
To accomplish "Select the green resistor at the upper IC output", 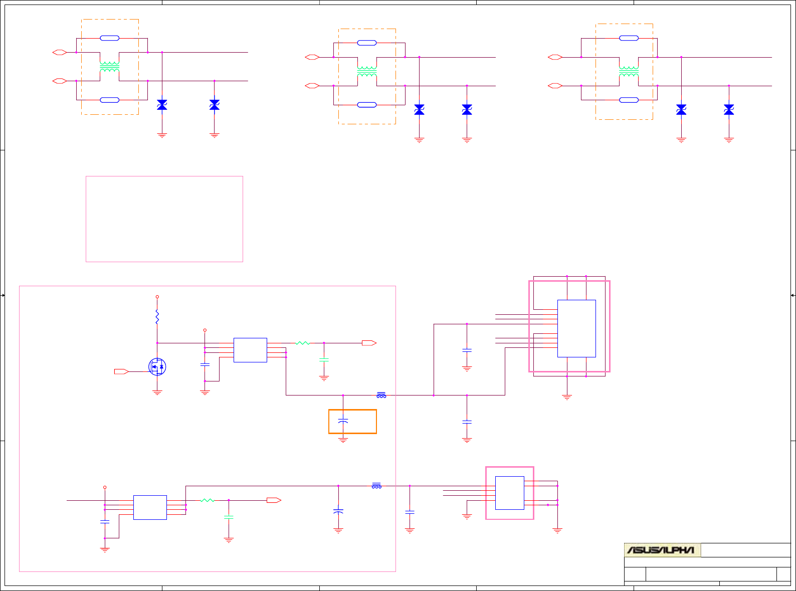I will [x=303, y=343].
